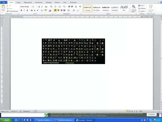162x122 pixels.
Task: Click the text highlight color icon
Action: pos(45,10)
